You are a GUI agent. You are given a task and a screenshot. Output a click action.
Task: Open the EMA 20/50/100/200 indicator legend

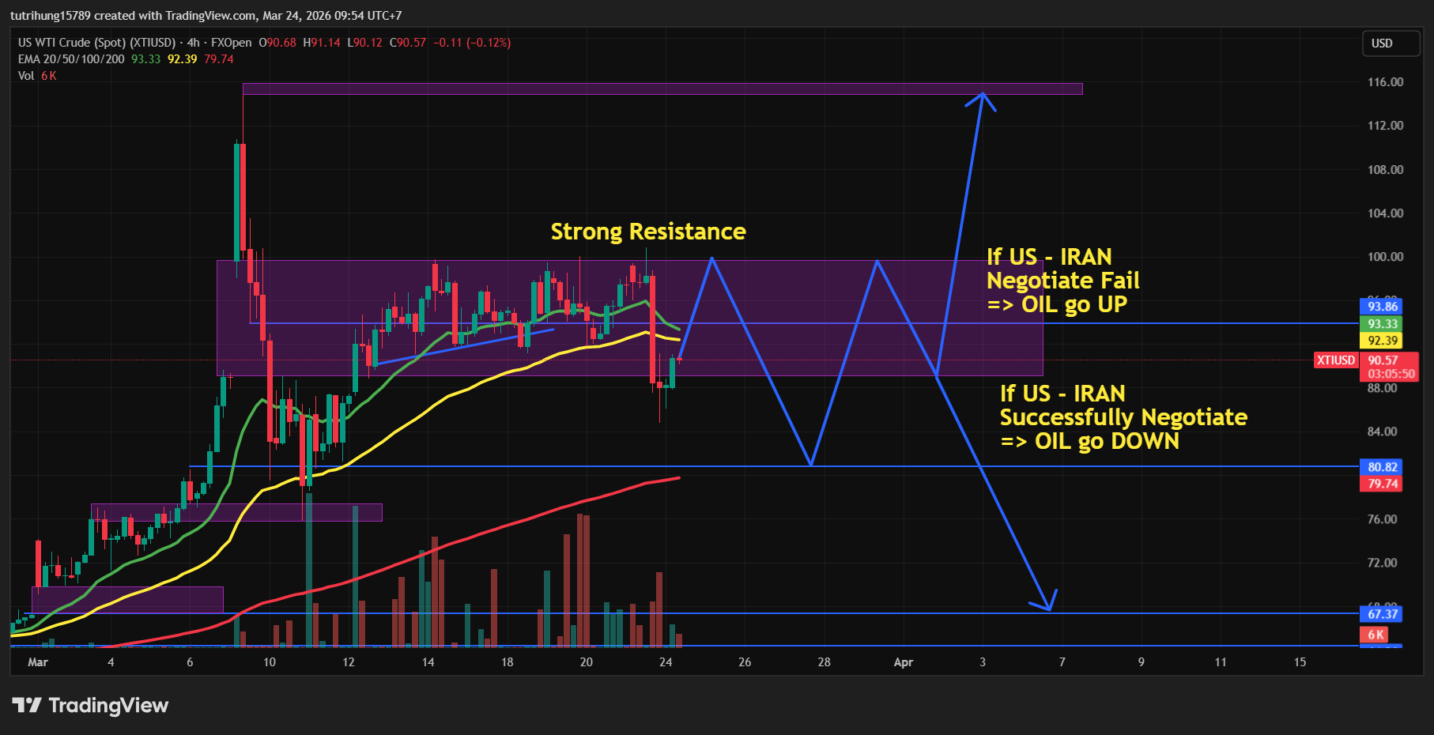pyautogui.click(x=71, y=59)
